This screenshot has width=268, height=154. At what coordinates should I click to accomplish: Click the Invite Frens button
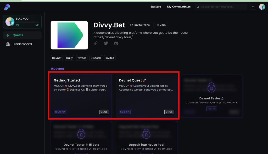tap(140, 25)
